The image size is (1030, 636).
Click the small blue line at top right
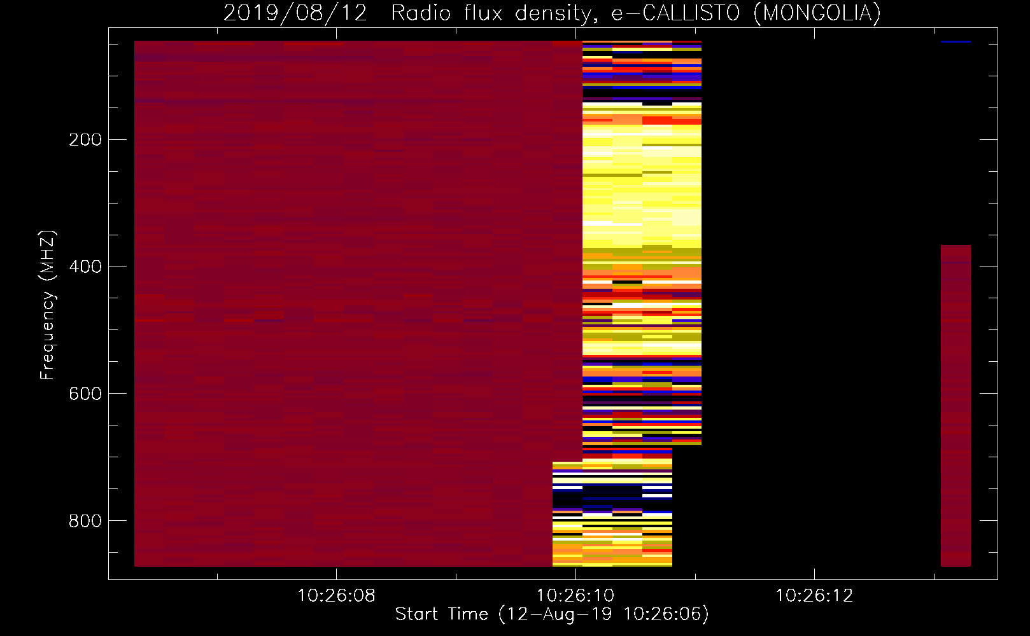tap(956, 42)
